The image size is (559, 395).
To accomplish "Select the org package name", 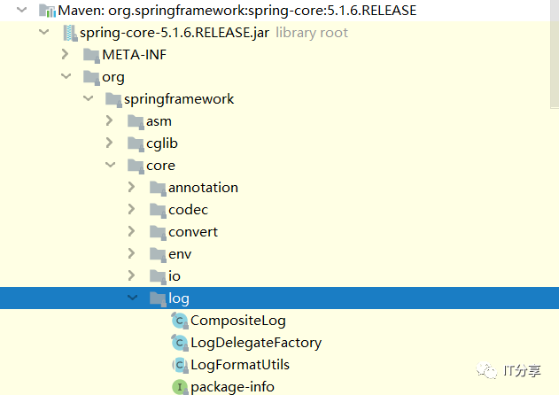I will [x=113, y=78].
